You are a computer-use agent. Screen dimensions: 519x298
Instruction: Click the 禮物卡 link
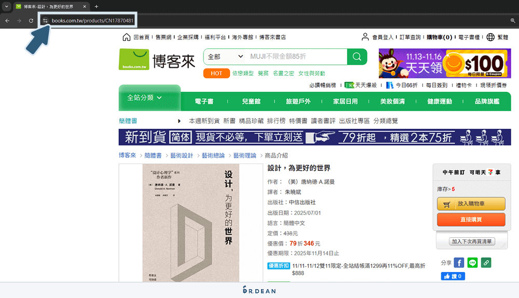pyautogui.click(x=463, y=85)
